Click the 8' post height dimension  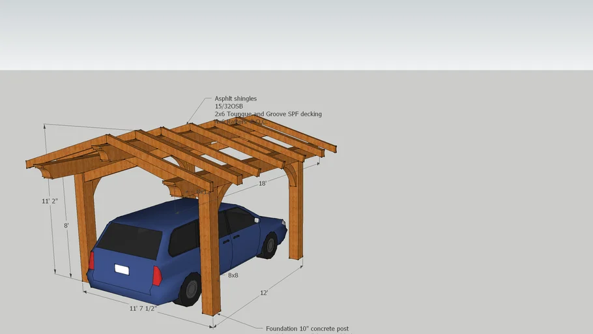click(x=66, y=225)
